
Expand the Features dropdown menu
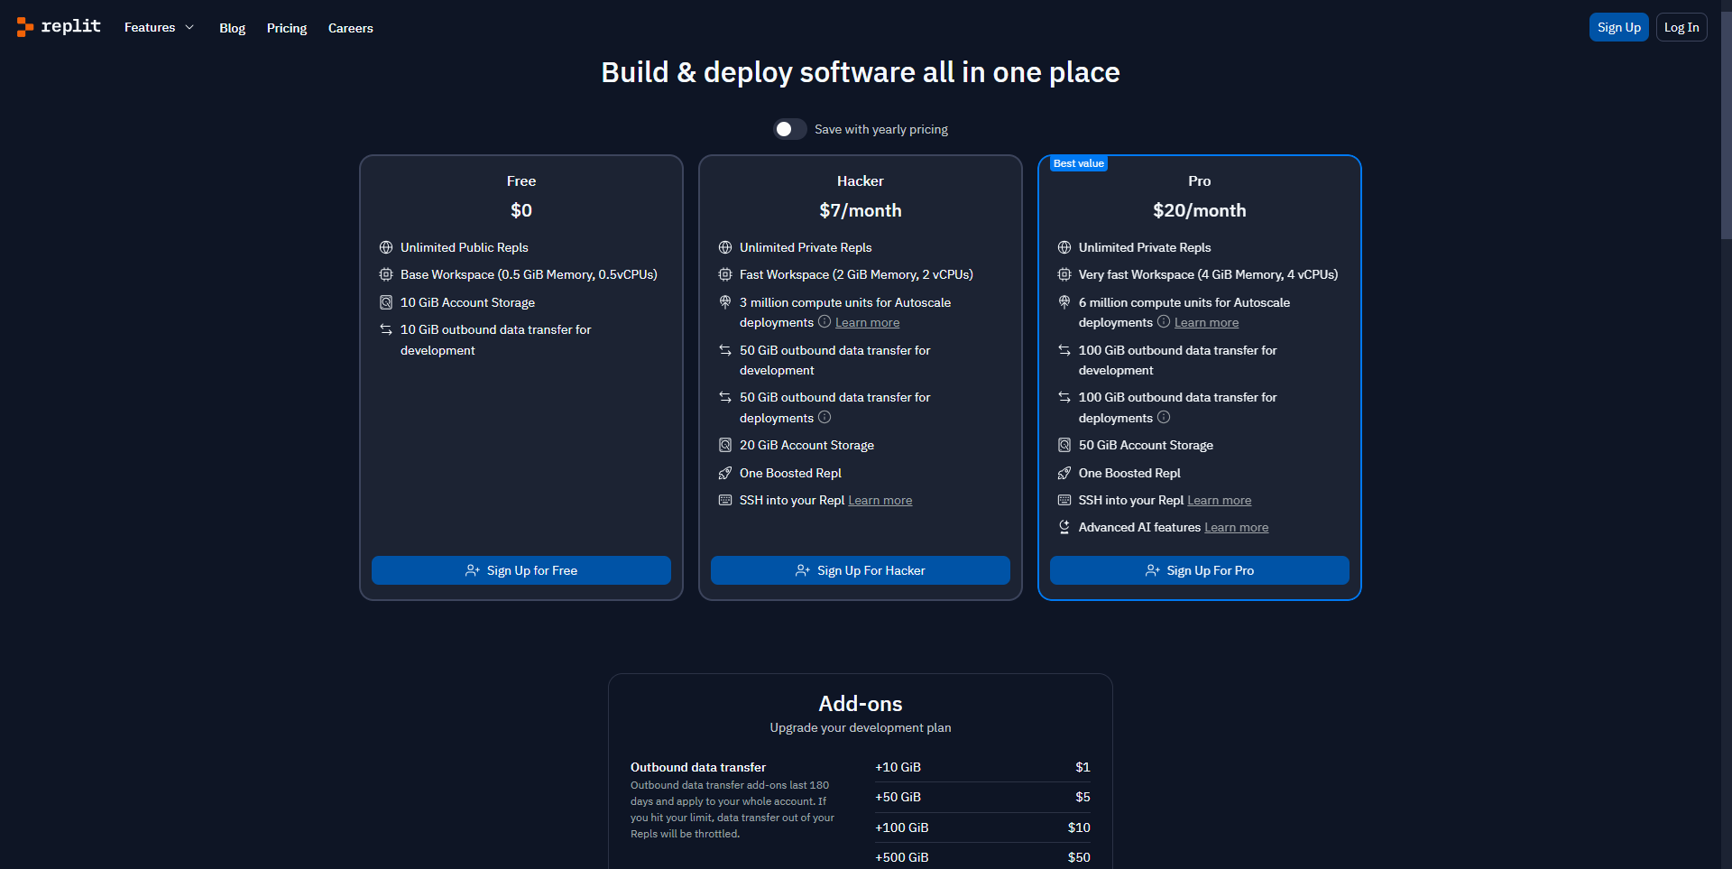pos(159,28)
